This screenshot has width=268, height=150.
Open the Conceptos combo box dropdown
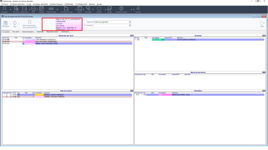click(130, 25)
